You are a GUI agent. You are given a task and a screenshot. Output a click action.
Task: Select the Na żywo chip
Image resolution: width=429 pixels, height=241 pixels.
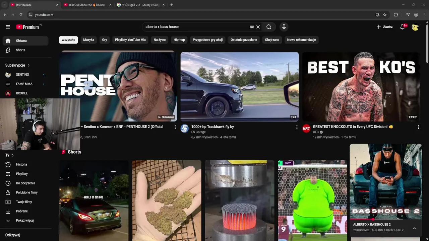click(160, 40)
